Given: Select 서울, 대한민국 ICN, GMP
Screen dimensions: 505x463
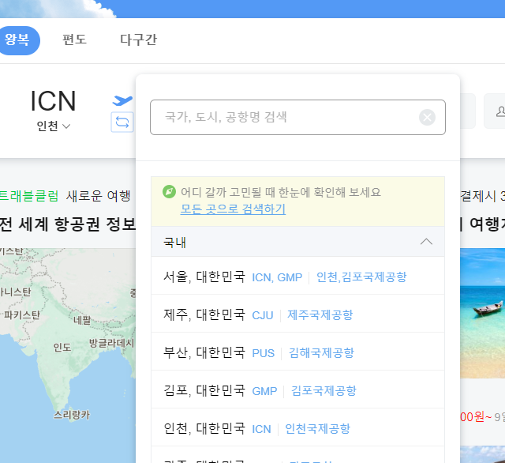Looking at the screenshot, I should coord(298,277).
